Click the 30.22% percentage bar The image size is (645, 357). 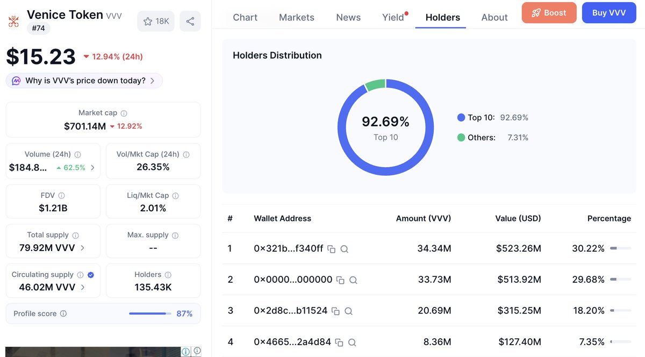[x=620, y=248]
